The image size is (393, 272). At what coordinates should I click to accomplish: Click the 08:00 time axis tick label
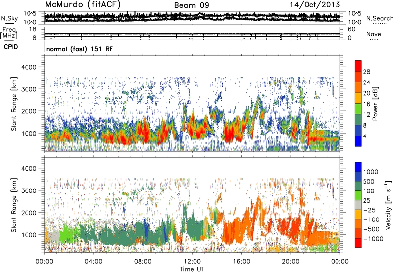click(143, 262)
